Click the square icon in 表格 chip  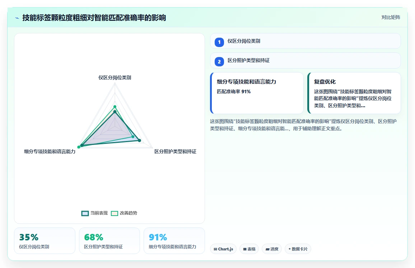245,249
